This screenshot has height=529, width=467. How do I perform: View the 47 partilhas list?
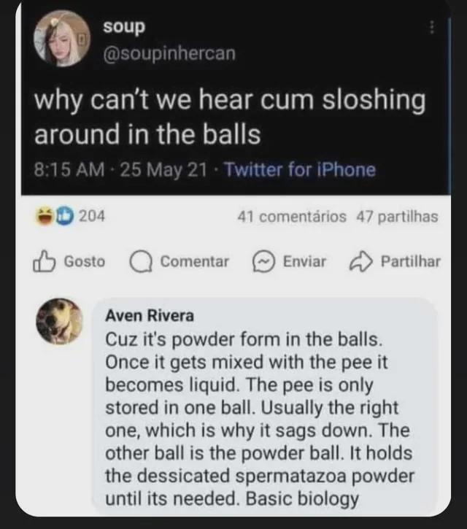[x=397, y=217]
